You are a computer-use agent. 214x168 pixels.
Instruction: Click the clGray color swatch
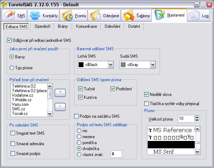point(123,65)
